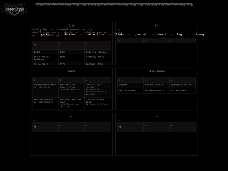Viewport: 228px width, 171px height.
Task: Click the checkmark icon in books table
Action: point(87,80)
